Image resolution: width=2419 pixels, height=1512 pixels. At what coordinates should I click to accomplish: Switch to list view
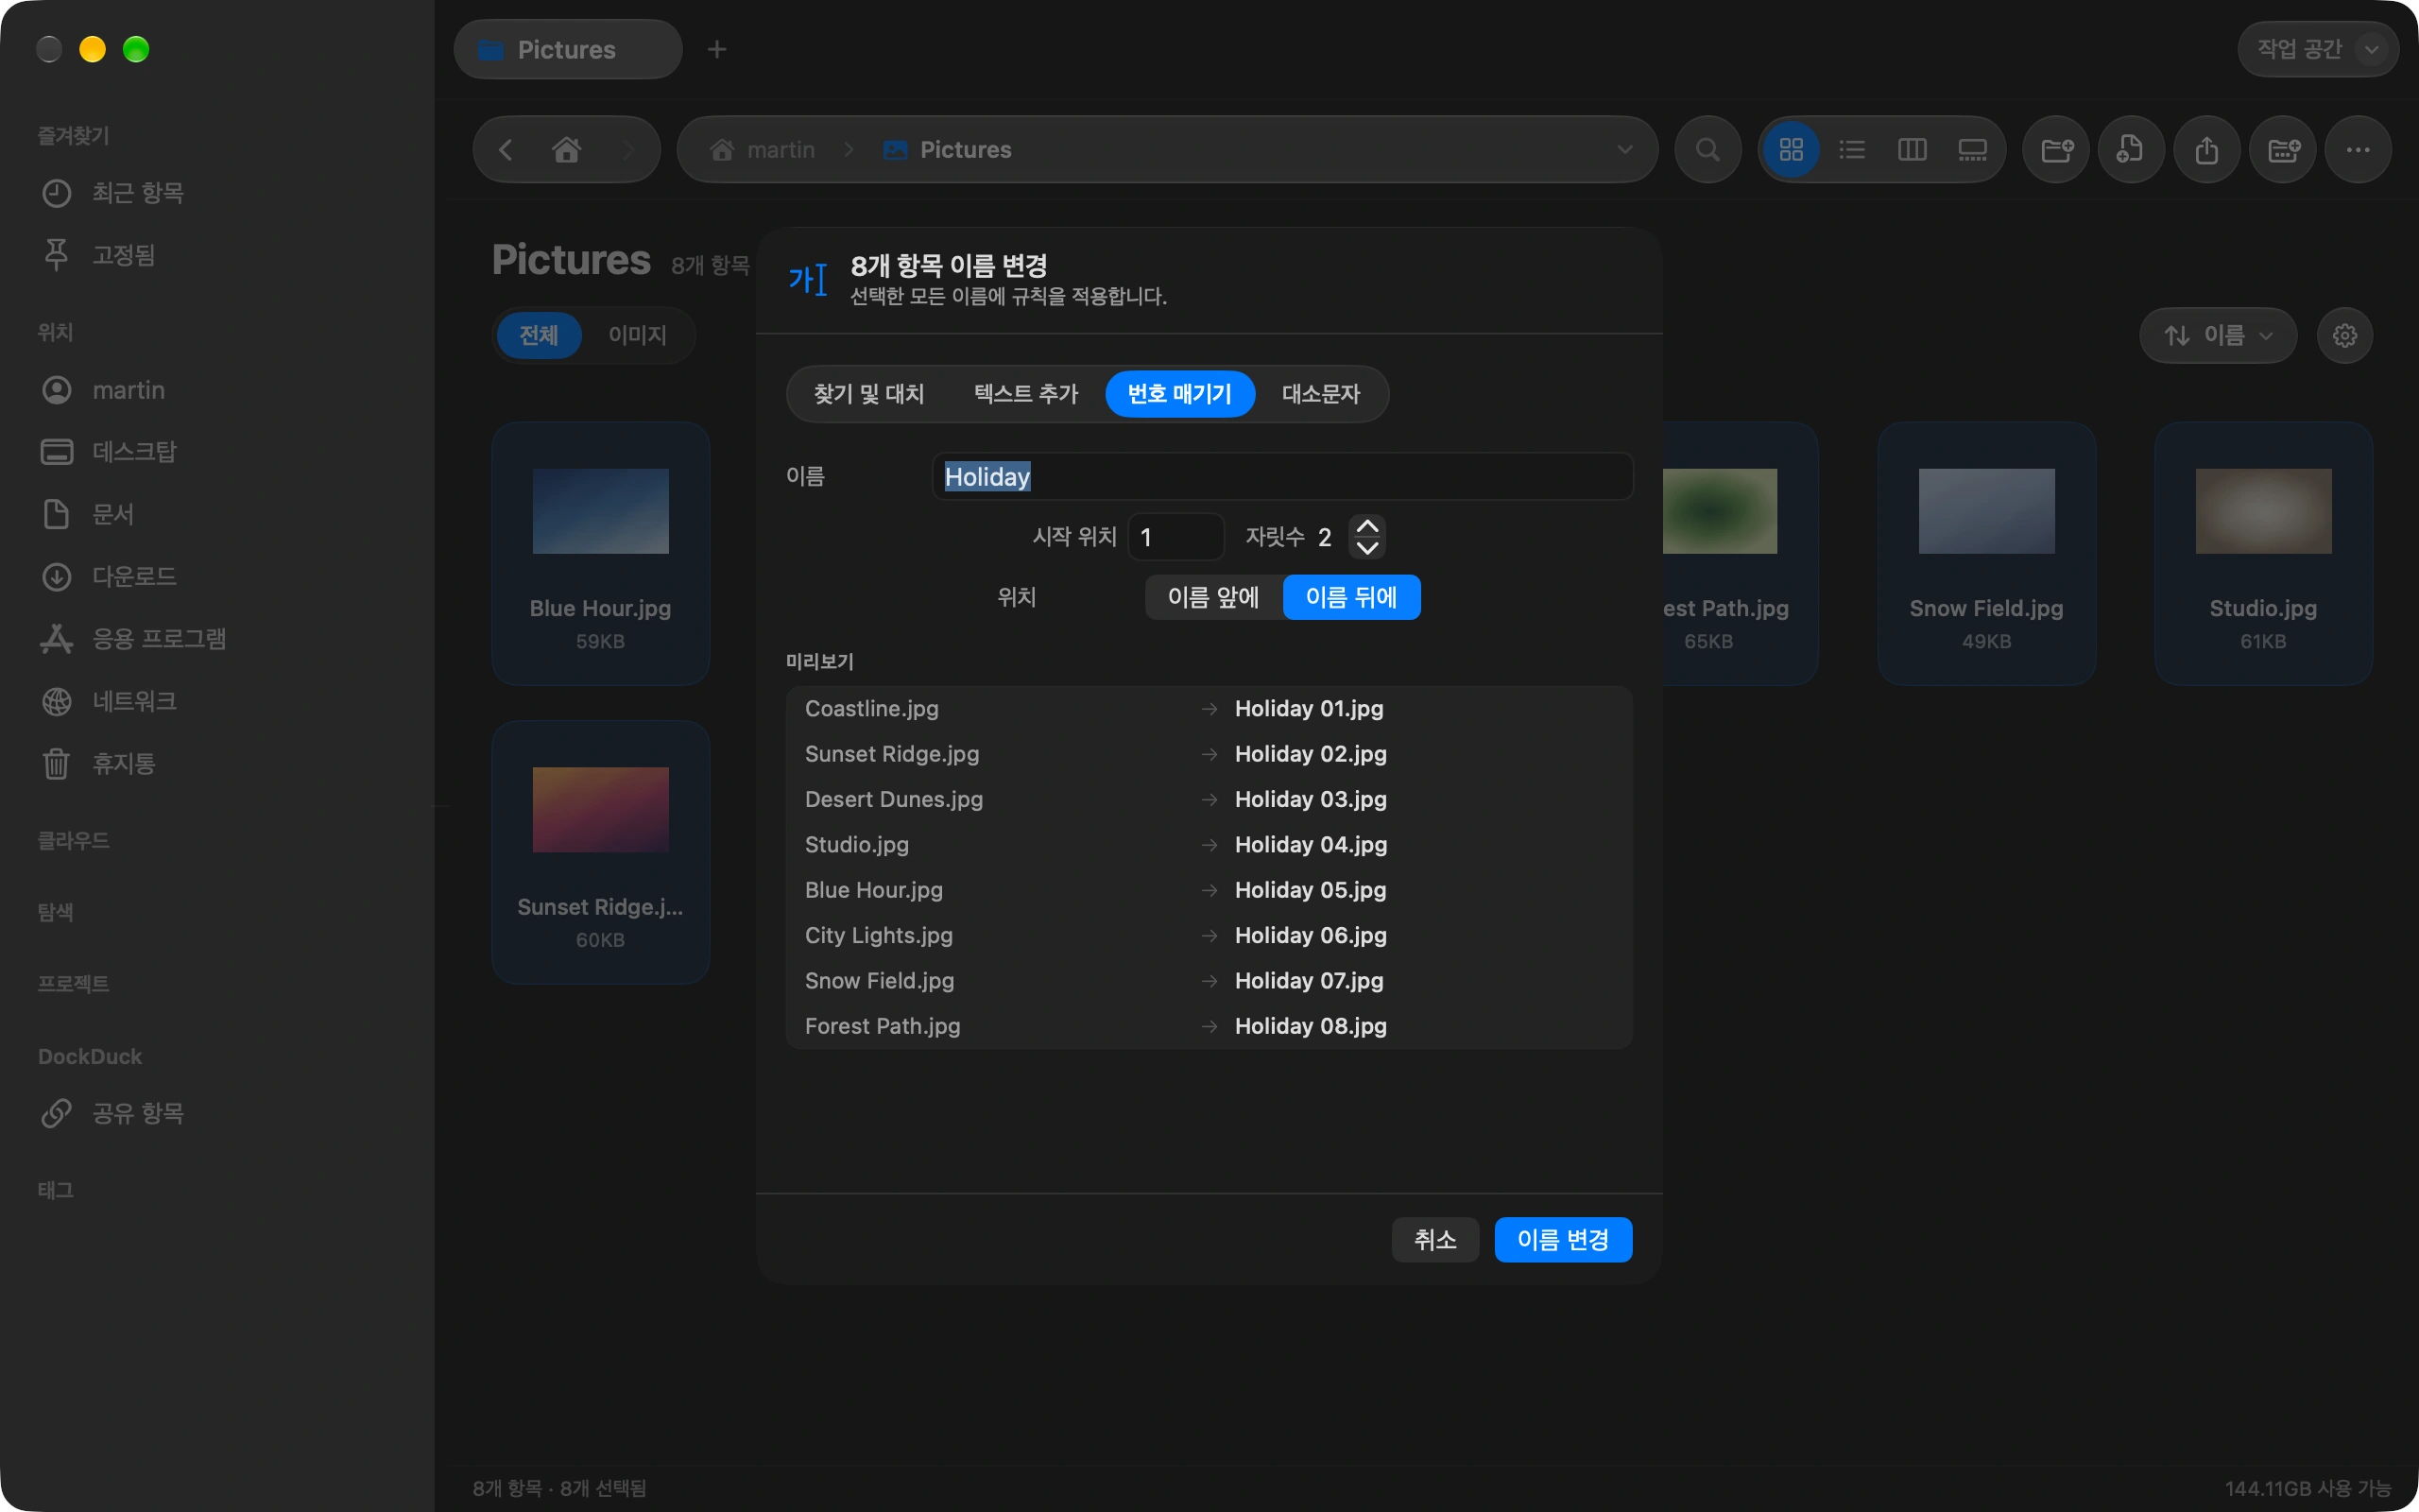point(1852,150)
